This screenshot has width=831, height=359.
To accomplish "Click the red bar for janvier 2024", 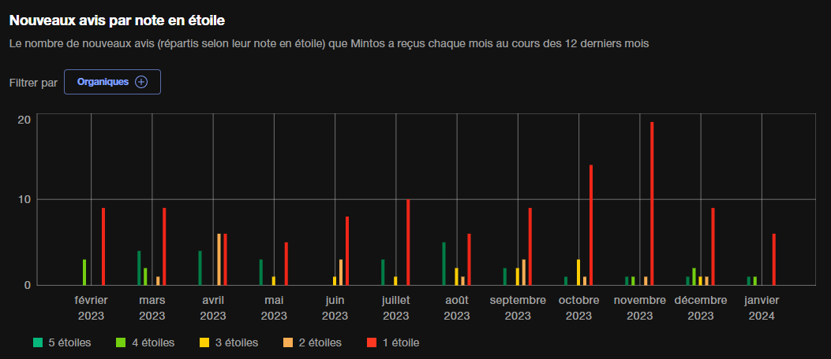I will [x=774, y=259].
